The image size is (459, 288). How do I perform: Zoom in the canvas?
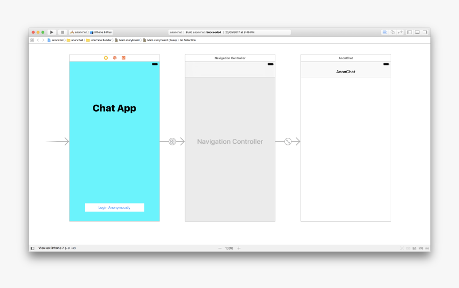pyautogui.click(x=239, y=248)
